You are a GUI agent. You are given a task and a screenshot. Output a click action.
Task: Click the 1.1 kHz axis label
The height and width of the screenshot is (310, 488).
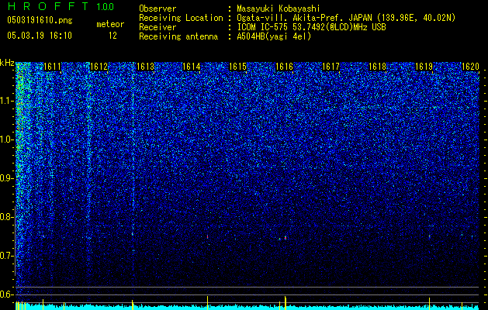click(6, 101)
